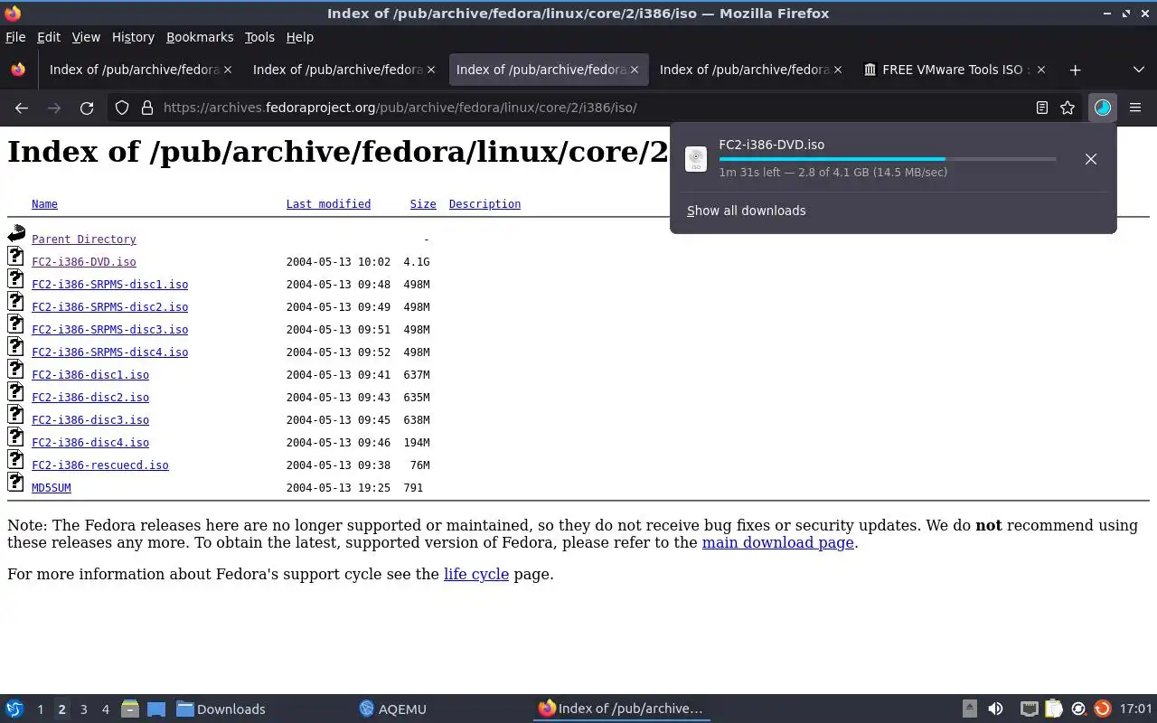Viewport: 1157px width, 723px height.
Task: Sort listing by Name column
Action: tap(44, 204)
